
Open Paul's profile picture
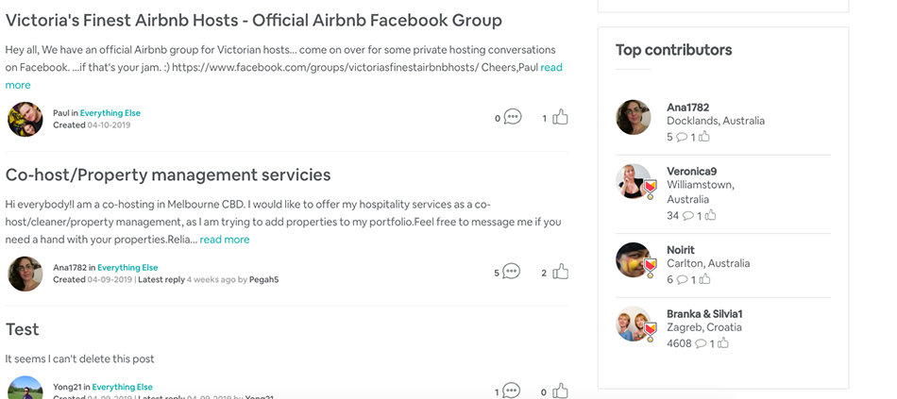[25, 119]
